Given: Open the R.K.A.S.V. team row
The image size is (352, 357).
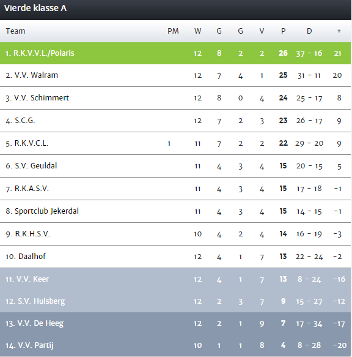Looking at the screenshot, I should pyautogui.click(x=175, y=189).
